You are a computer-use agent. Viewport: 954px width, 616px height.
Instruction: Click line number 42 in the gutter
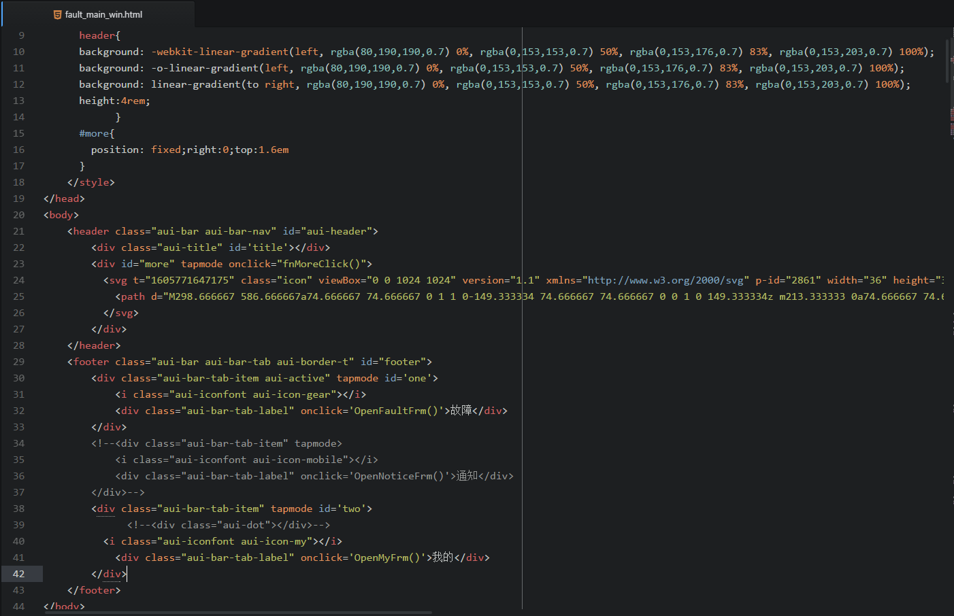click(x=18, y=574)
